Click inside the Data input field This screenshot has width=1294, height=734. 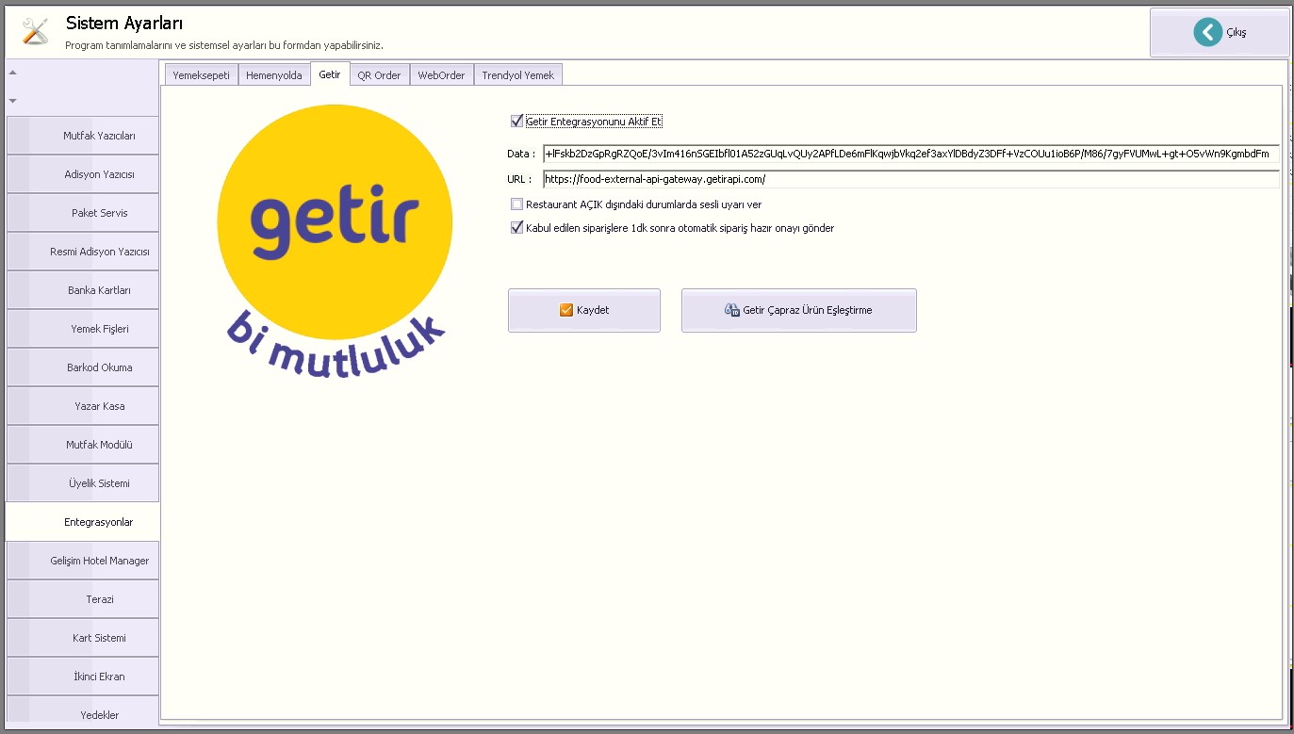click(911, 154)
